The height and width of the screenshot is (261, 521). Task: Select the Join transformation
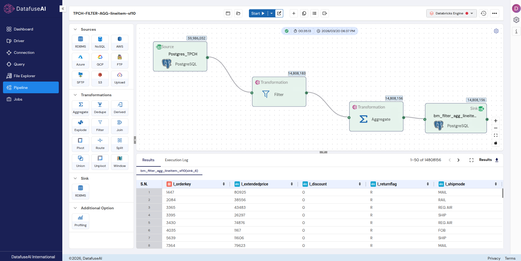coord(120,126)
